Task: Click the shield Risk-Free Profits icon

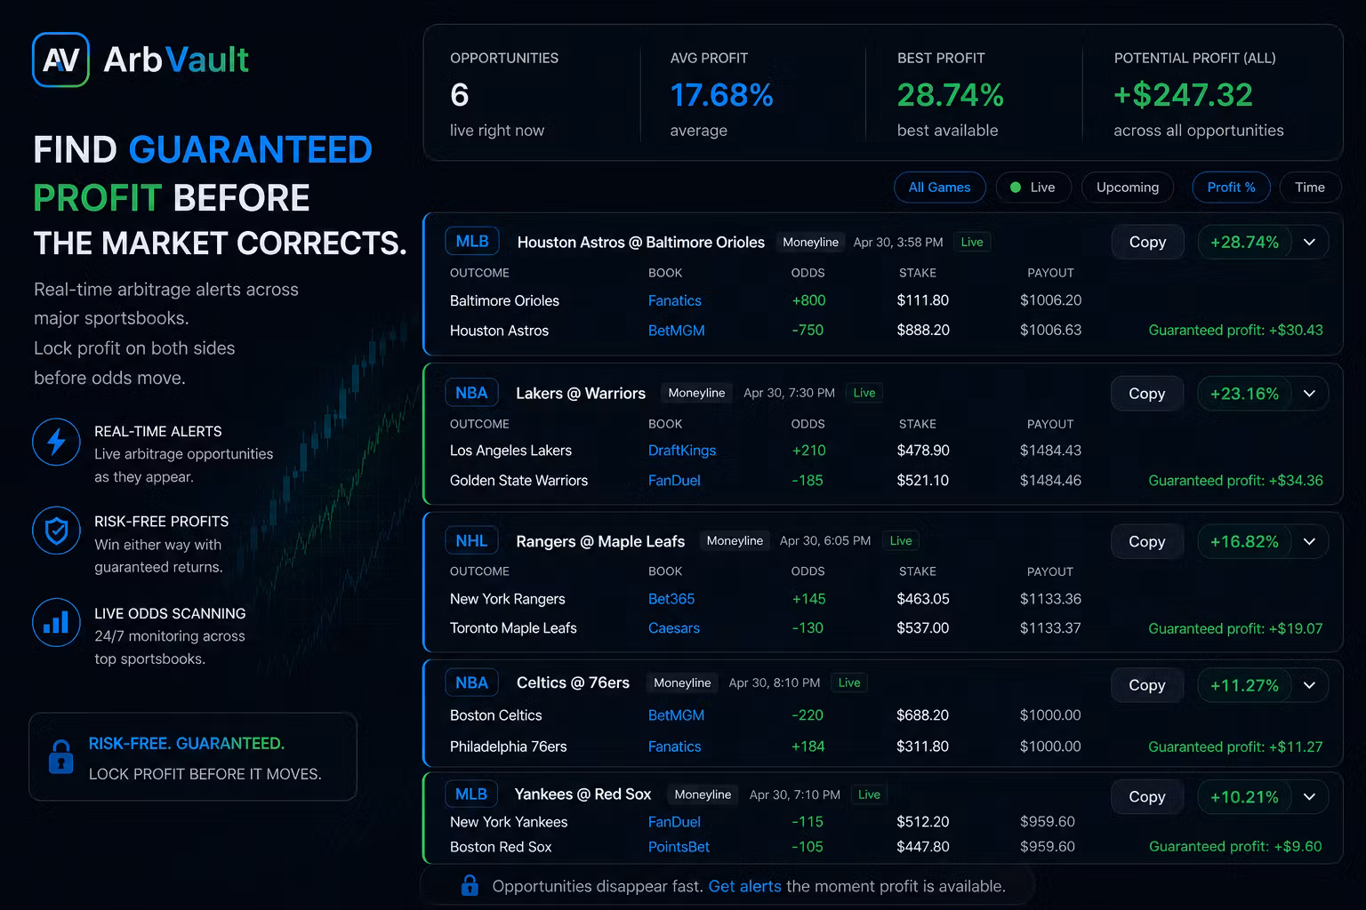Action: (56, 531)
